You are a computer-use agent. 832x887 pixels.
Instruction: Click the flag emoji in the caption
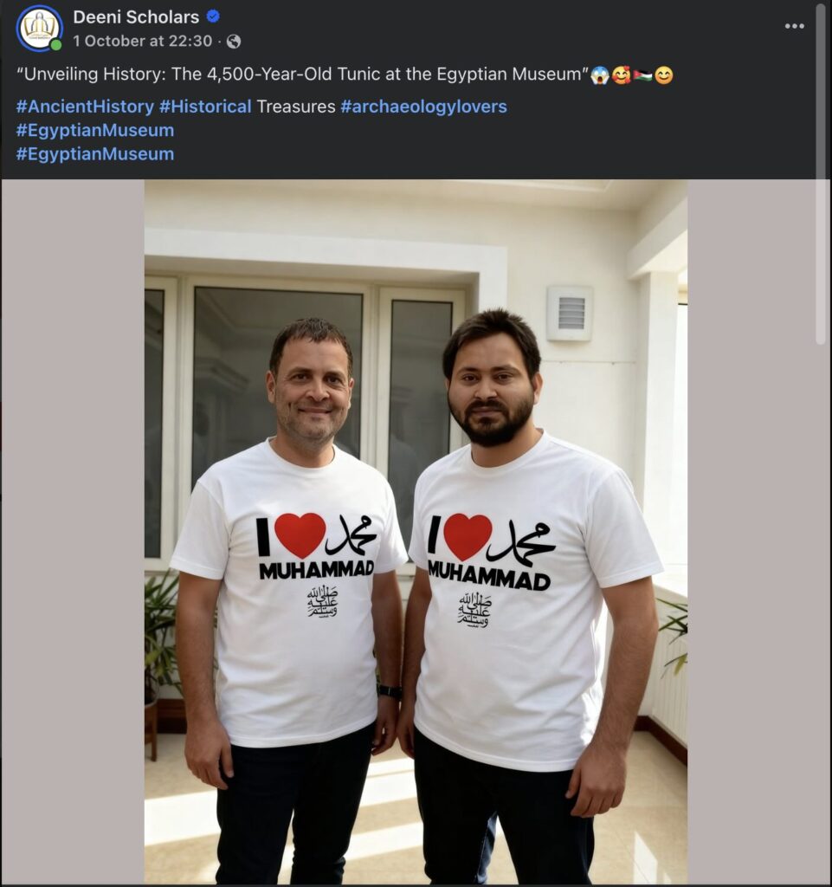[642, 75]
